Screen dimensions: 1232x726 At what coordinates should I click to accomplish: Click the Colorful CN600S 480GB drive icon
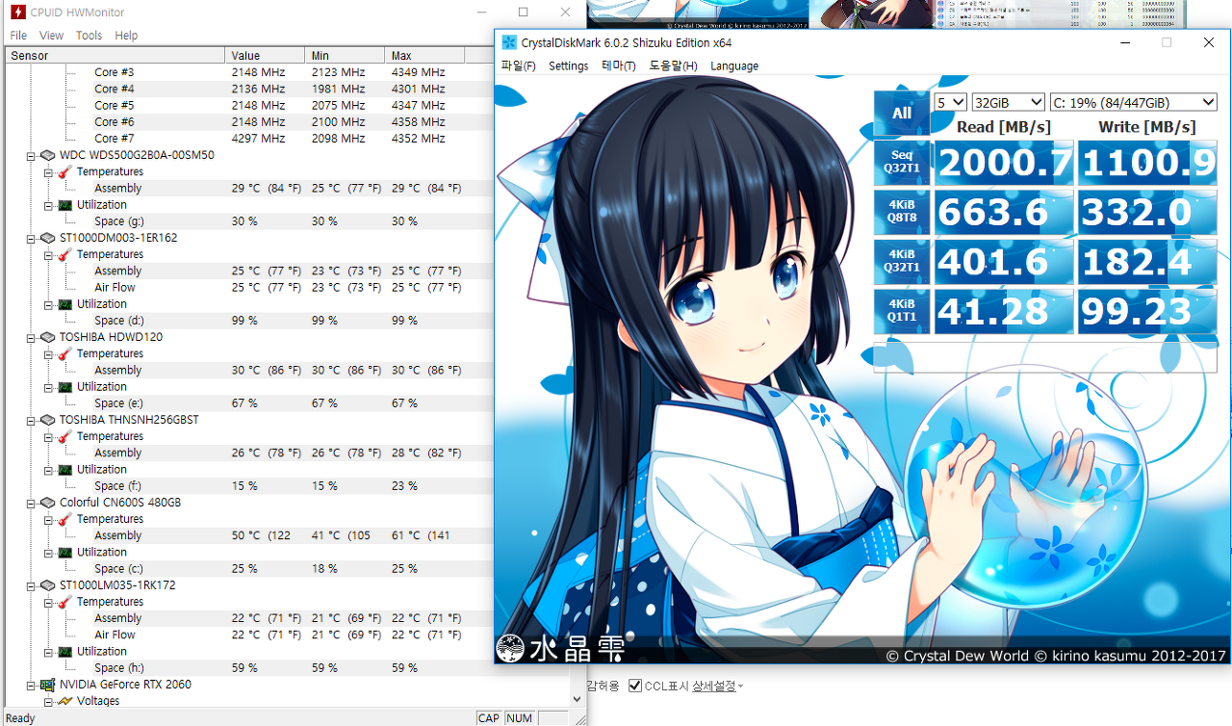(47, 503)
